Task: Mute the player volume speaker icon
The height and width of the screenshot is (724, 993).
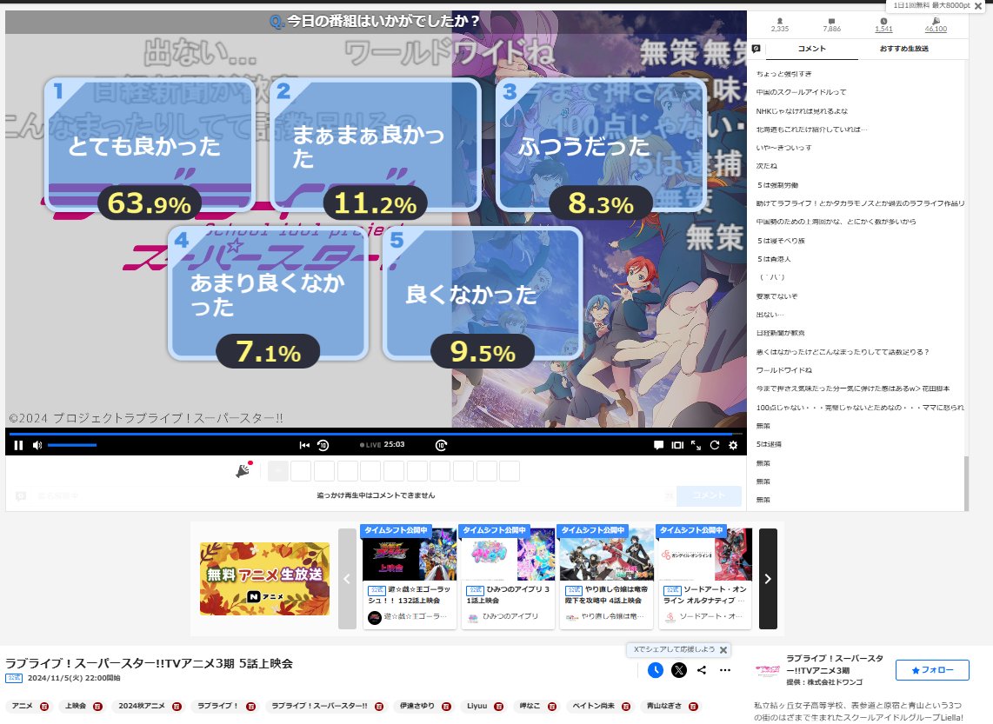Action: coord(37,445)
